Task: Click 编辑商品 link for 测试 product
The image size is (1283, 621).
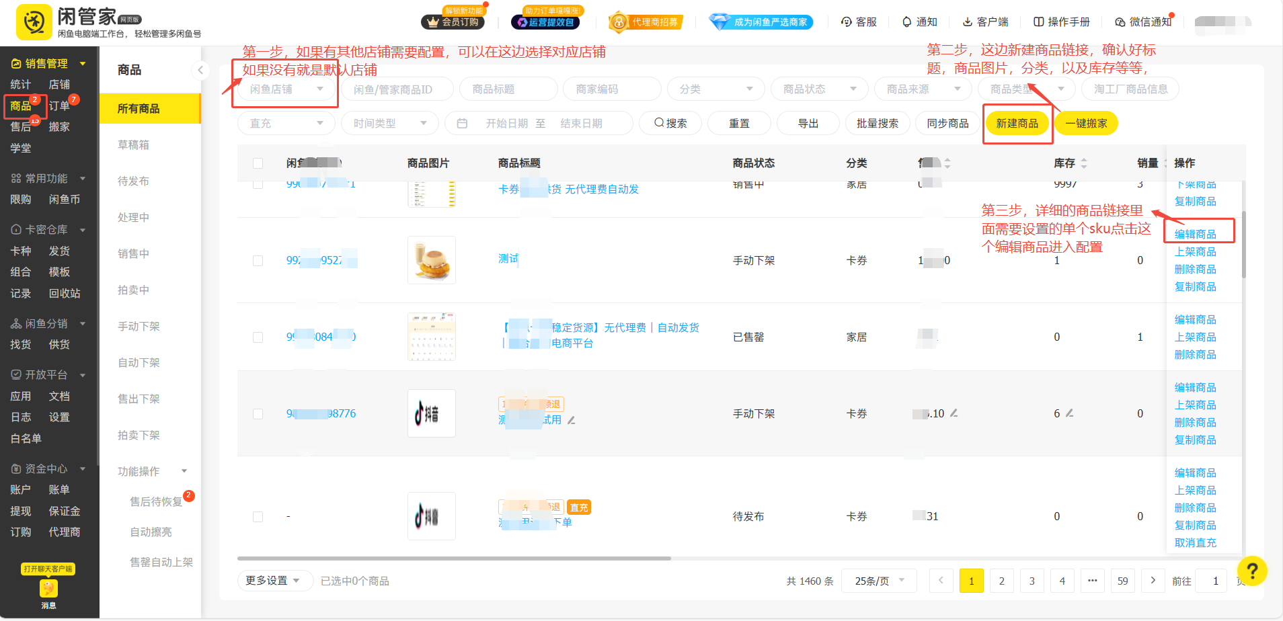Action: [1195, 235]
